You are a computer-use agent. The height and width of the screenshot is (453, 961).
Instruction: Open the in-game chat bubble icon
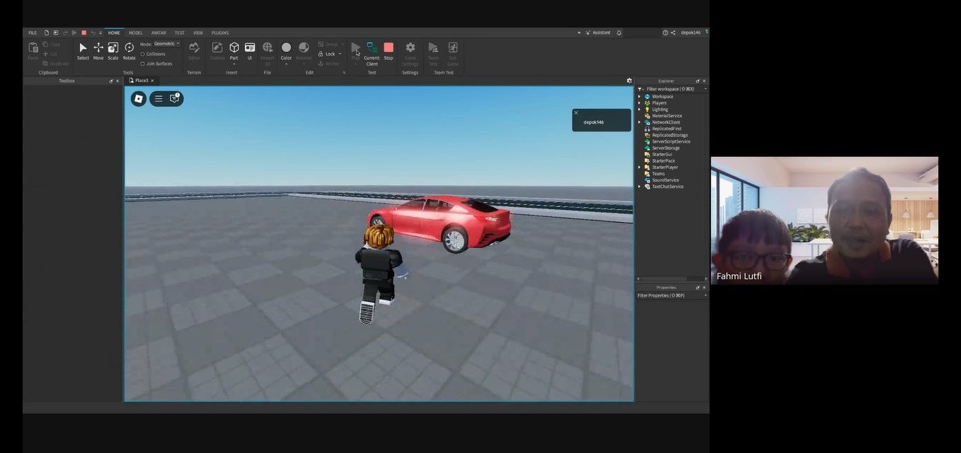tap(175, 98)
